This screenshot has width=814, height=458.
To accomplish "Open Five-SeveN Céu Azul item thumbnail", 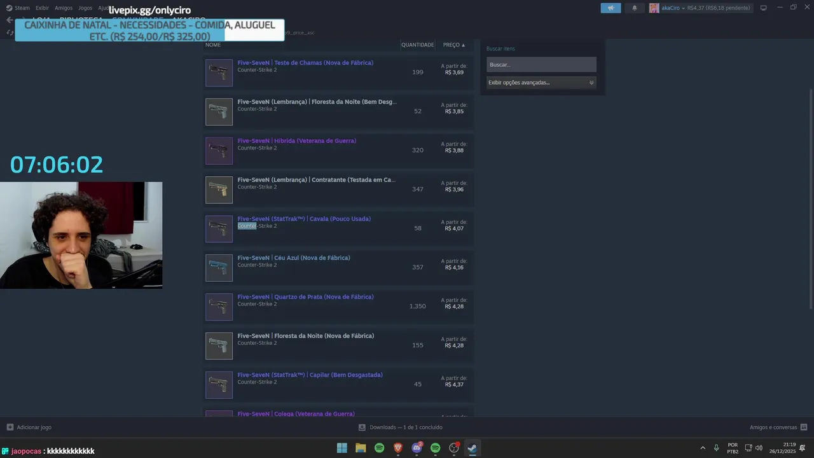I will coord(219,268).
